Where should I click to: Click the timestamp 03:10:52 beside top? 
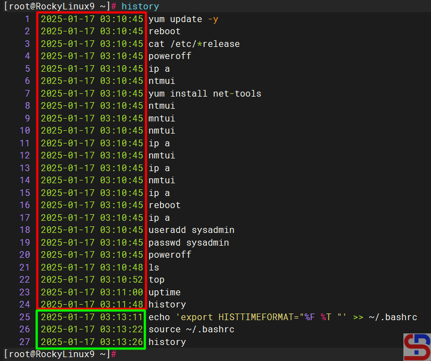click(121, 279)
